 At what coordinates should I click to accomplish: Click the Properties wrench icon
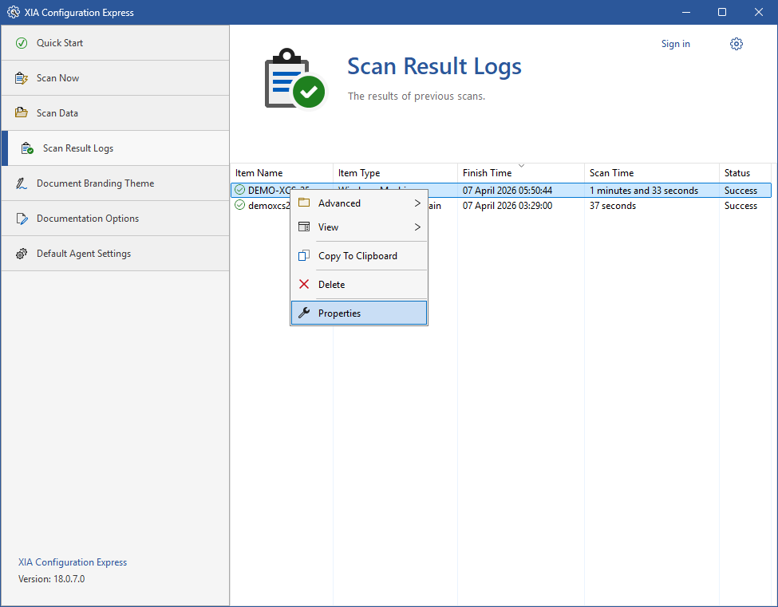304,313
